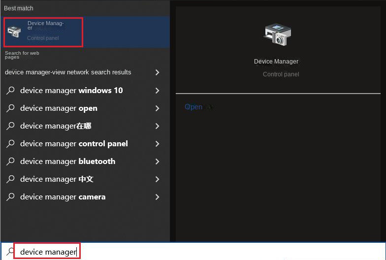
Task: Expand chevron for 'device manager-view network search results'
Action: [x=157, y=72]
